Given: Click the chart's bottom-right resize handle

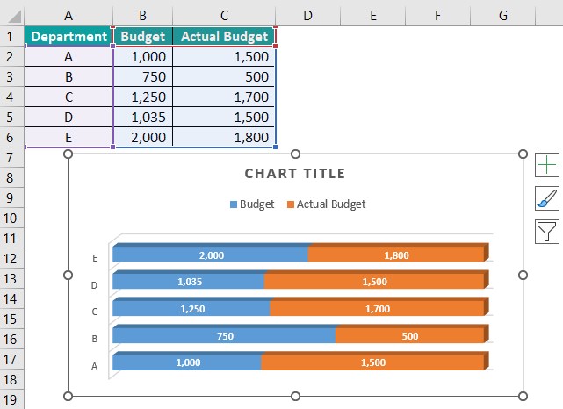Looking at the screenshot, I should pyautogui.click(x=523, y=396).
